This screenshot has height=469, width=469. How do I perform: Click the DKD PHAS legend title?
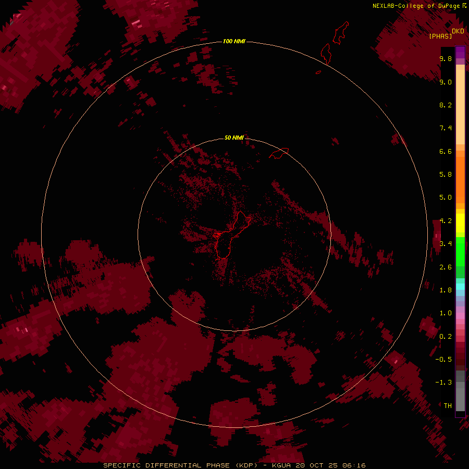[446, 33]
